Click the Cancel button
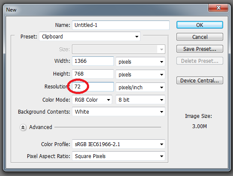 [200, 37]
